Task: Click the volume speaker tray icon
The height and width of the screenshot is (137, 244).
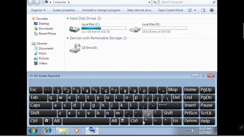Action: coord(193,131)
